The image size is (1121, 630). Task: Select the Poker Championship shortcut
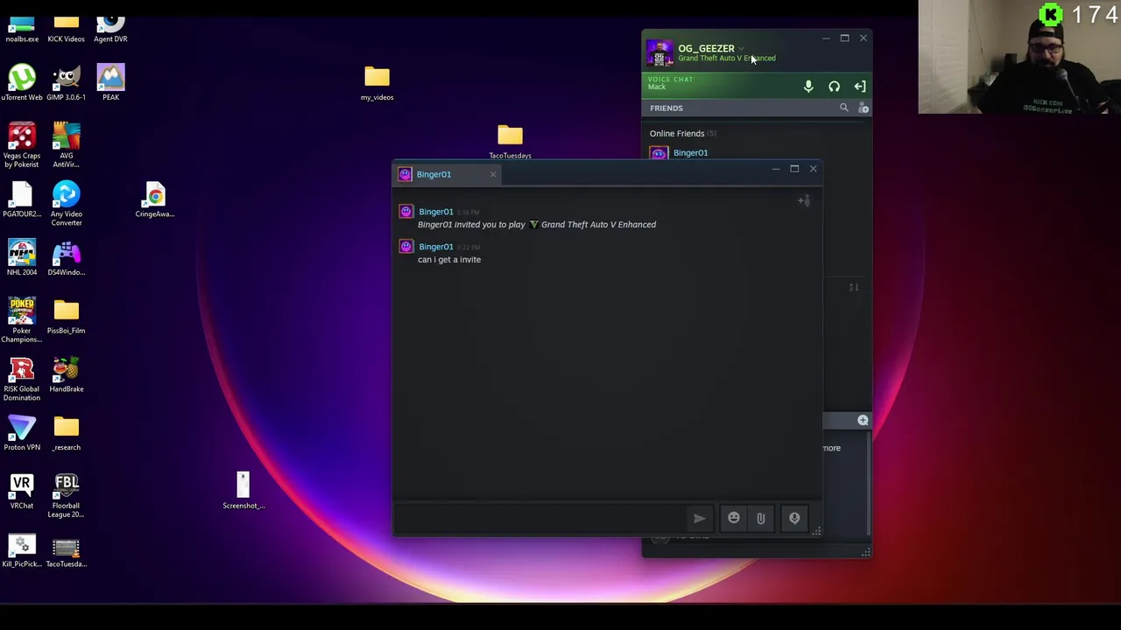click(x=22, y=321)
